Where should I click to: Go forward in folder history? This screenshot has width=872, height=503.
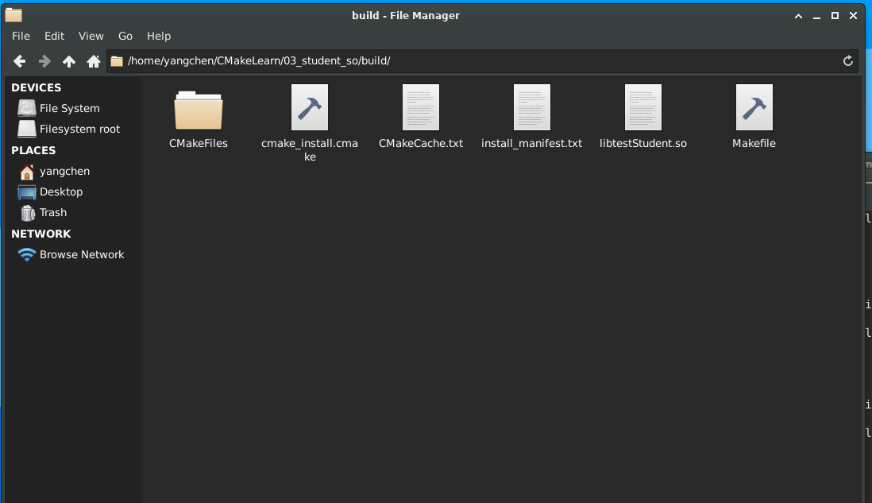pyautogui.click(x=44, y=61)
